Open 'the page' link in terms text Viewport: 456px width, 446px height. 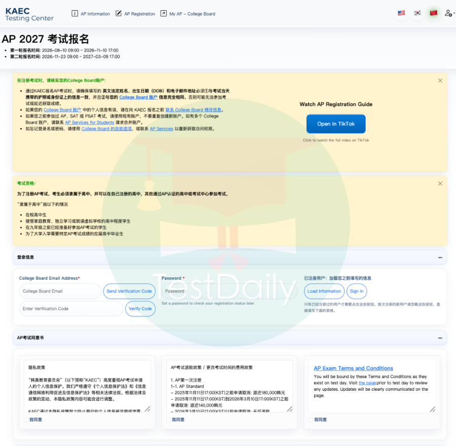coord(367,383)
